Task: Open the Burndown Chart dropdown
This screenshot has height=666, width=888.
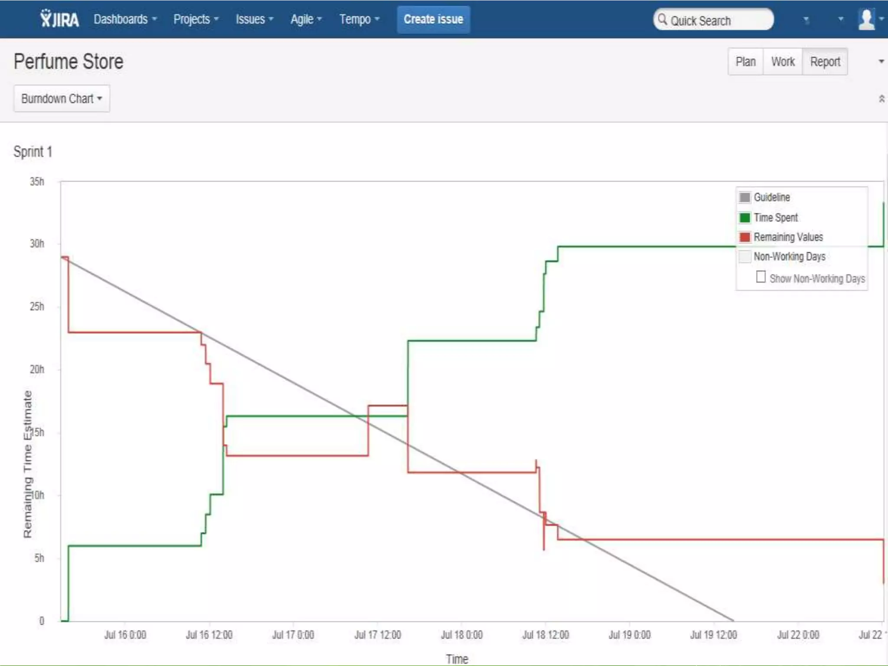Action: (62, 99)
